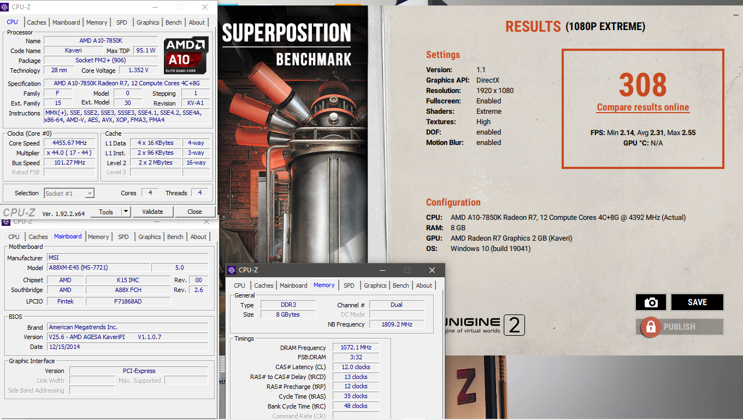Select CPU tab in Memory CPU-Z window
743x420 pixels.
pos(240,285)
